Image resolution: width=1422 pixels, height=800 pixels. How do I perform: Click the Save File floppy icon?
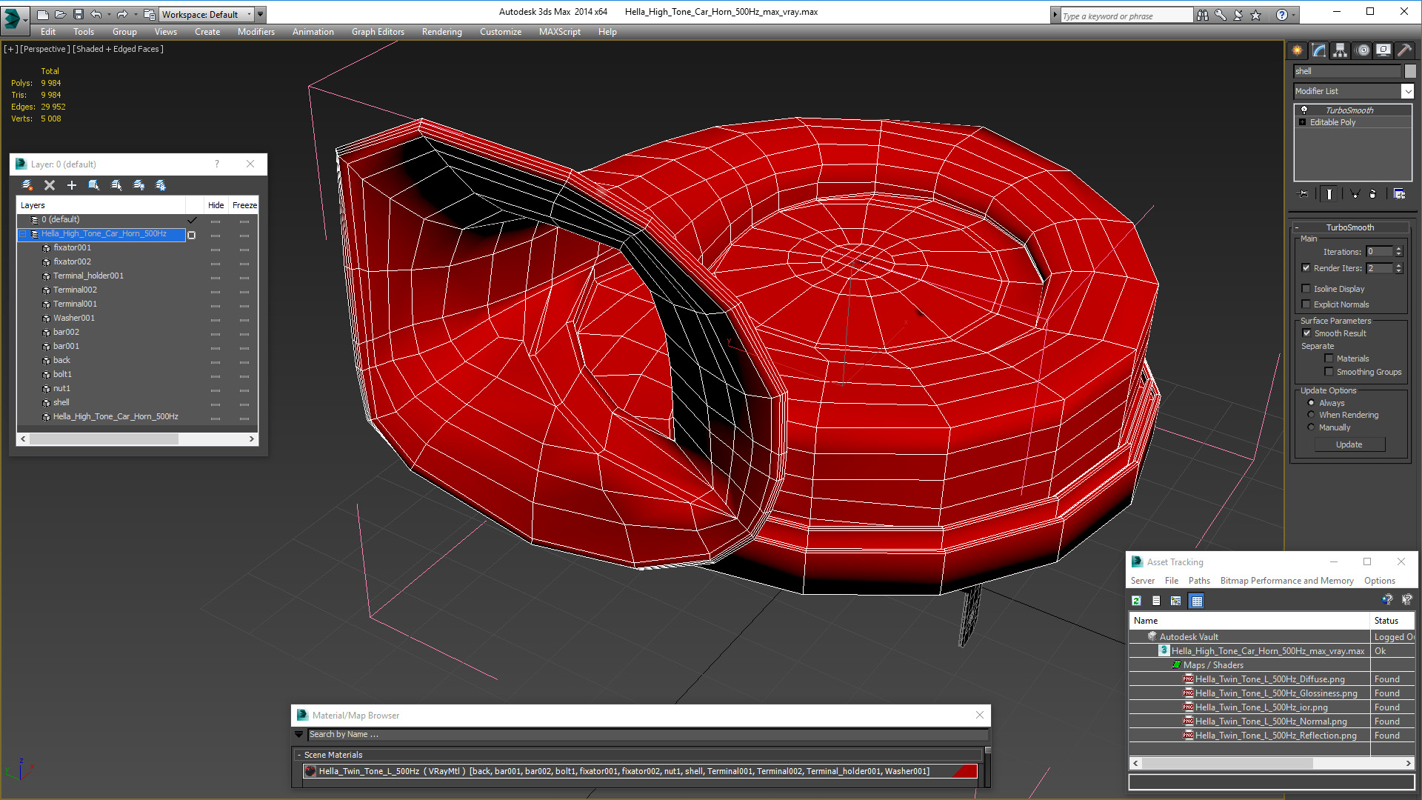click(79, 14)
